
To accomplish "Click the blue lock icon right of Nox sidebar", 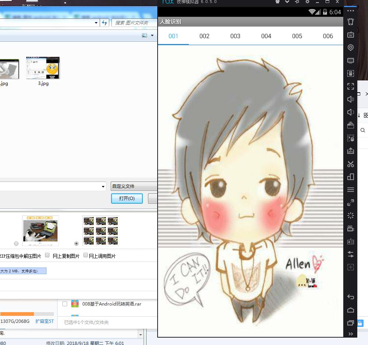I will [x=360, y=323].
